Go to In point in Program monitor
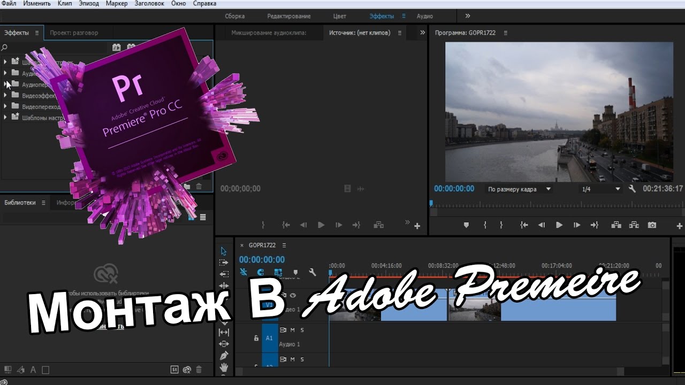This screenshot has width=685, height=385. [524, 225]
